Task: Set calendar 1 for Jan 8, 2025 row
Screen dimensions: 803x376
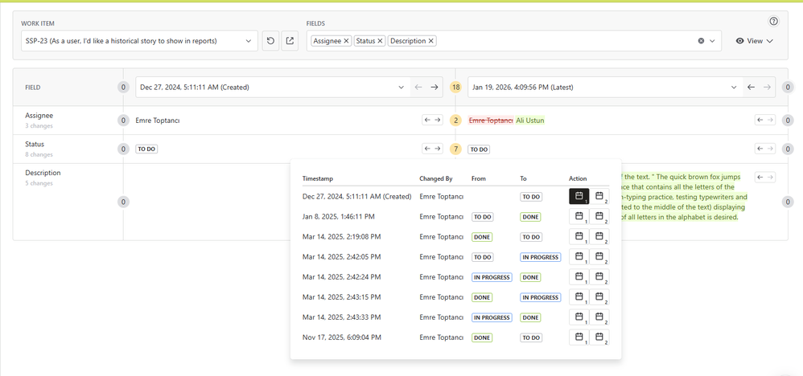Action: click(579, 217)
